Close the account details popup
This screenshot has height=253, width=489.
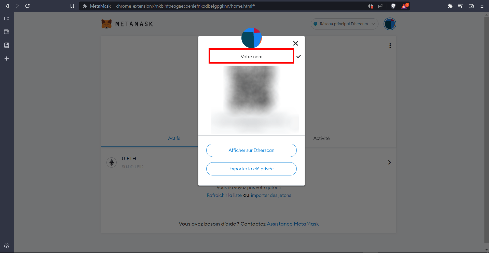[295, 43]
